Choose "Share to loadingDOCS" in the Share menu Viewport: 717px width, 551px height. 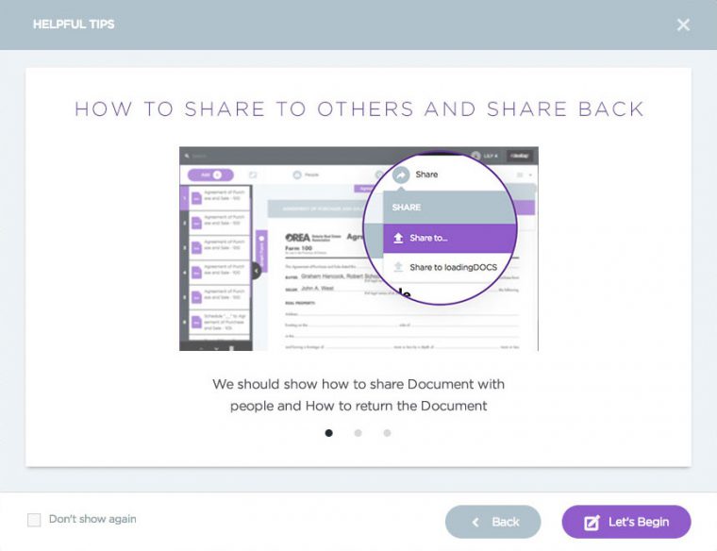pyautogui.click(x=452, y=267)
